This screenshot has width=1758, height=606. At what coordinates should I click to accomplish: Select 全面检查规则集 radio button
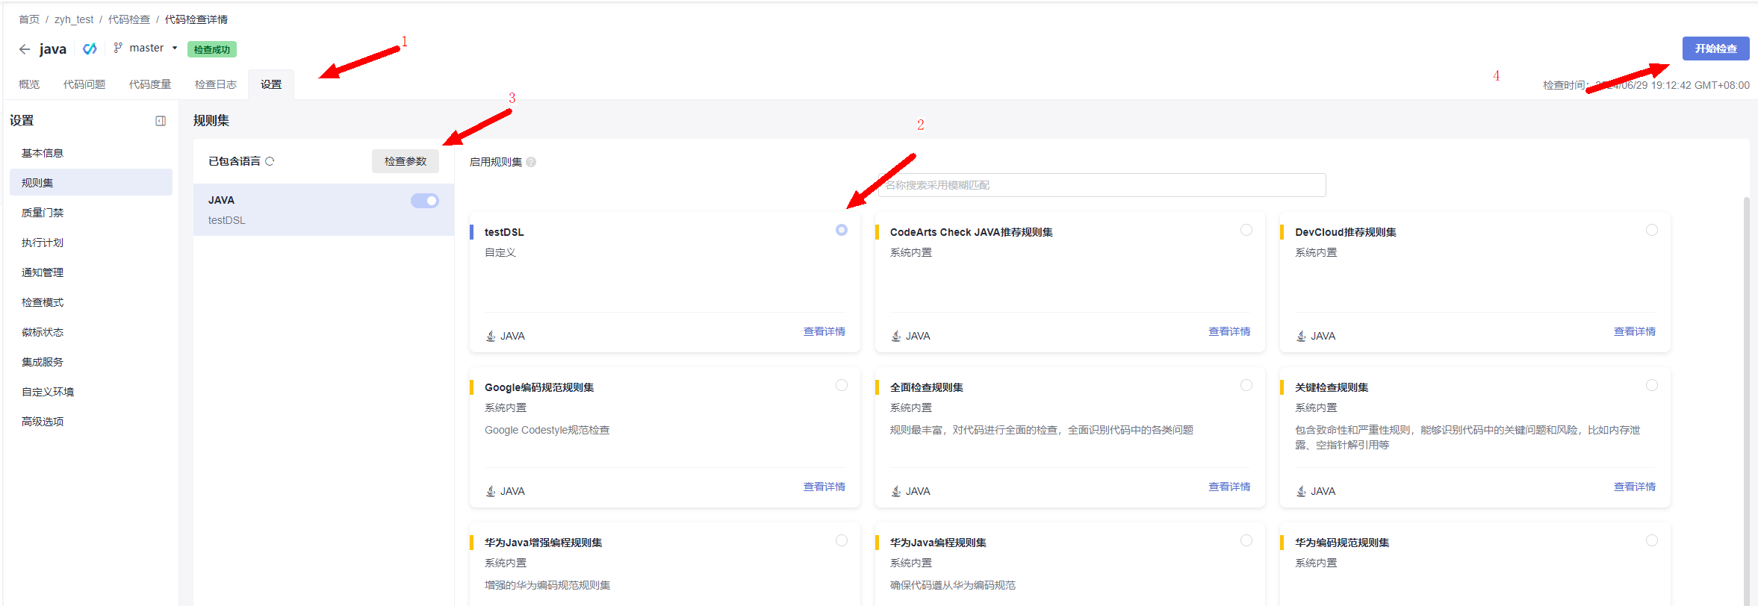(1246, 385)
